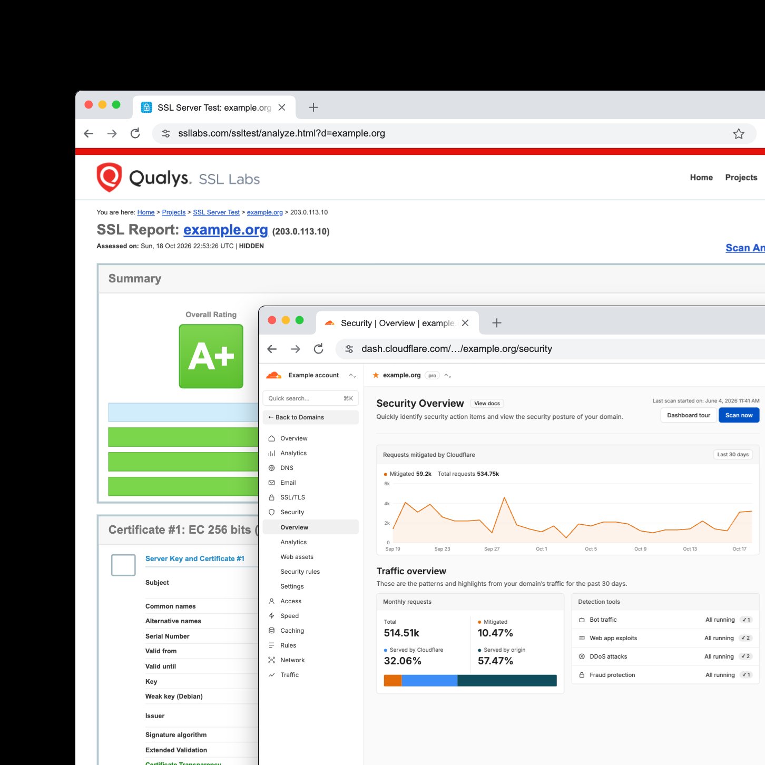The image size is (765, 765).
Task: Click the Qualys shield logo
Action: [109, 178]
